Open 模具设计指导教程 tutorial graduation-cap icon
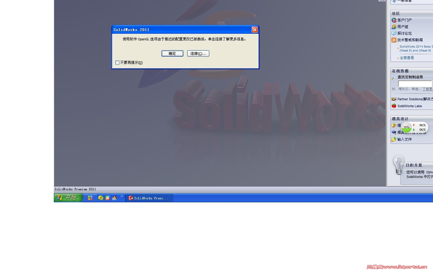Viewport: 433px width, 271px height. coord(394,132)
